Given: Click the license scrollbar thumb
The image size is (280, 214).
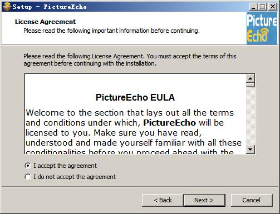Looking at the screenshot, I should pos(250,85).
